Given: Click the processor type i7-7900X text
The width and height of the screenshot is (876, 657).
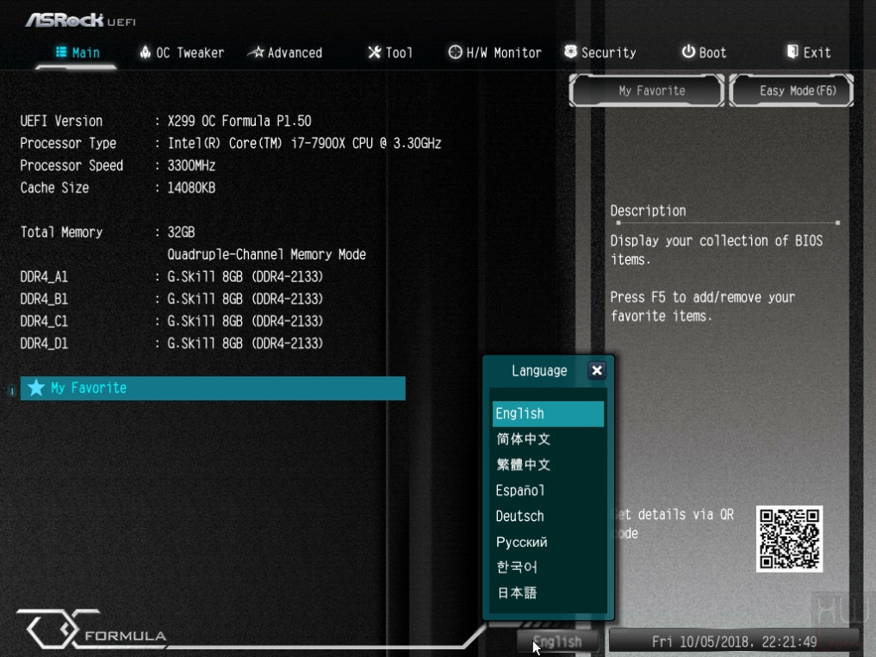Looking at the screenshot, I should (x=304, y=144).
